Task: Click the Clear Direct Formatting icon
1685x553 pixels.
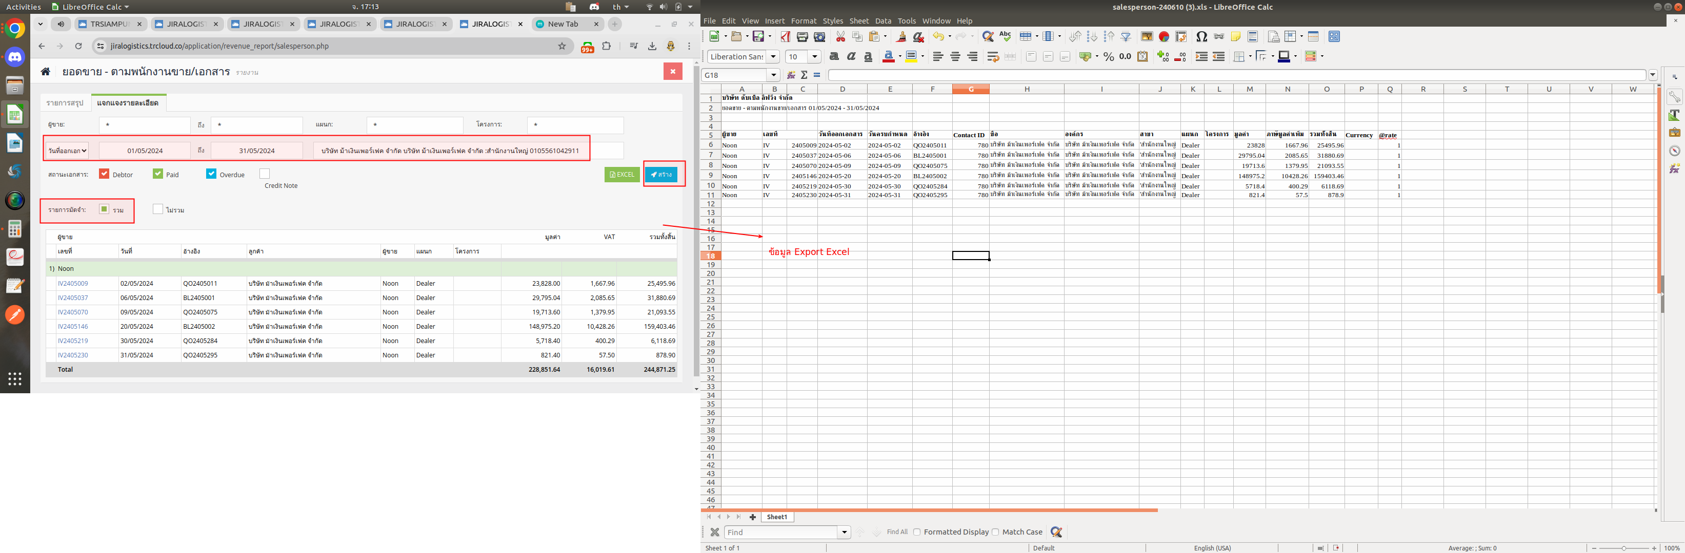Action: [x=918, y=36]
